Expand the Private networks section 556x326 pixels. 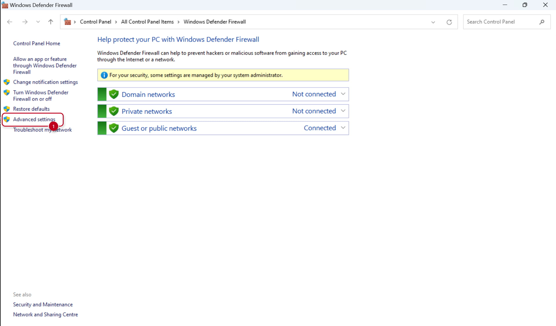pos(343,111)
